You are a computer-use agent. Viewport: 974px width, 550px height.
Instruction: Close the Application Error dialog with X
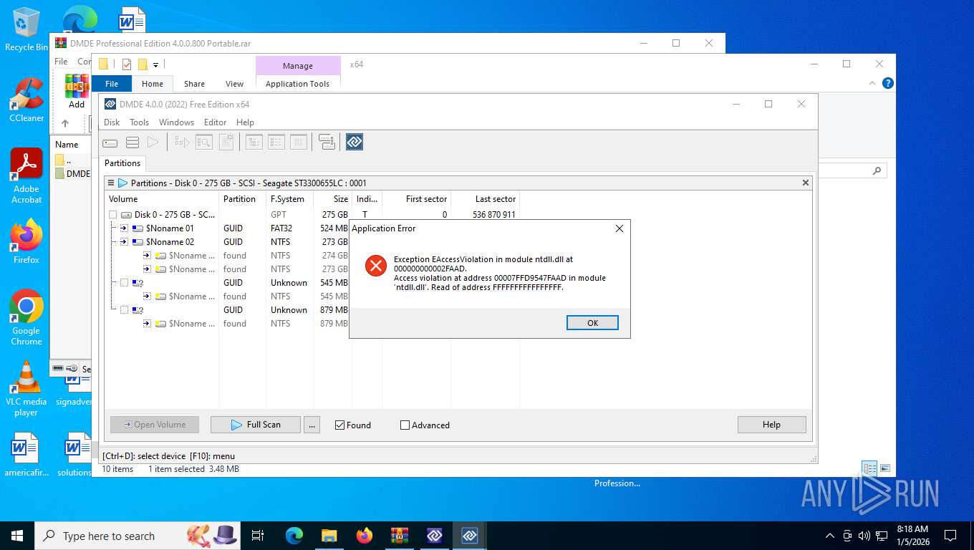[619, 228]
